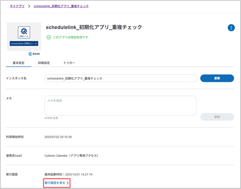This screenshot has width=241, height=189.
Task: Click the app title heading text
Action: point(94,27)
